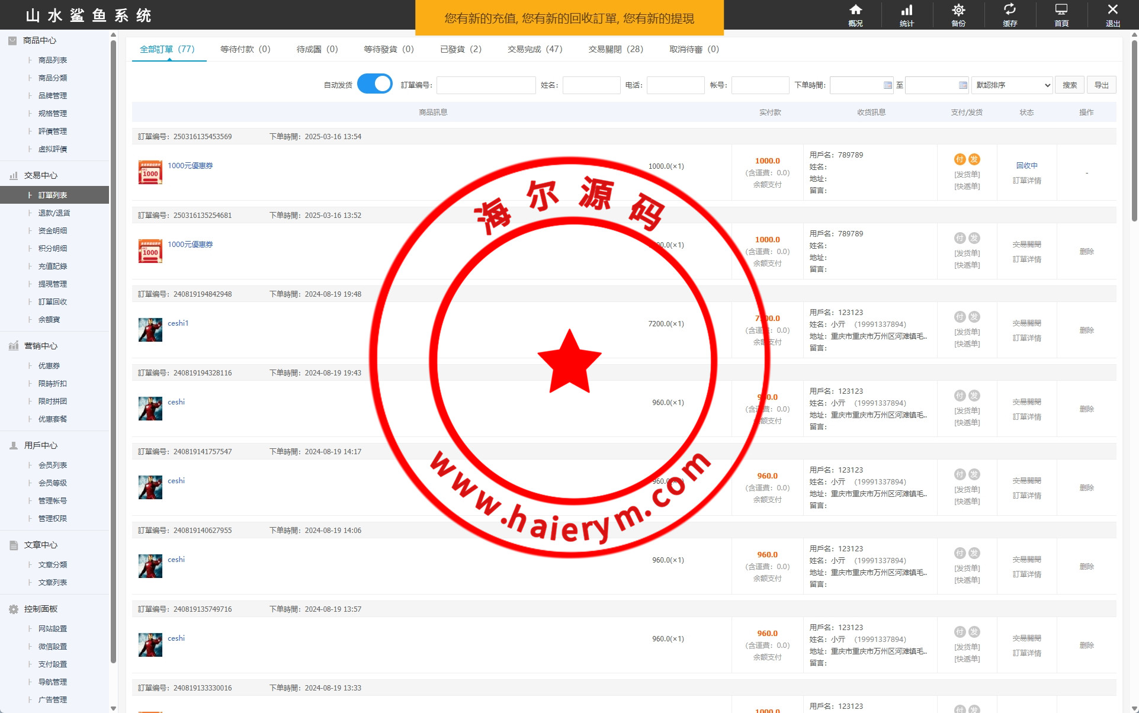1139x713 pixels.
Task: Toggle the 自动发货 auto-ship switch
Action: pyautogui.click(x=374, y=84)
